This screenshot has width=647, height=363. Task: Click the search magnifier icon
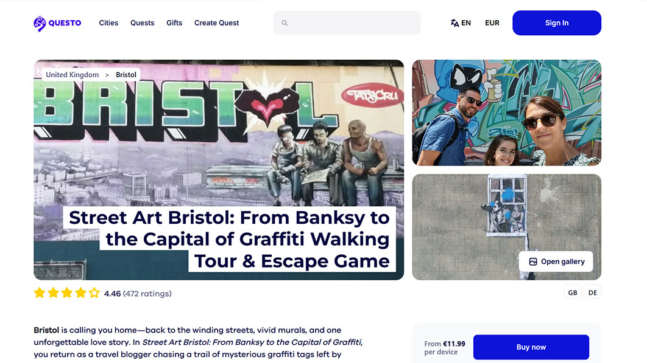click(x=285, y=23)
